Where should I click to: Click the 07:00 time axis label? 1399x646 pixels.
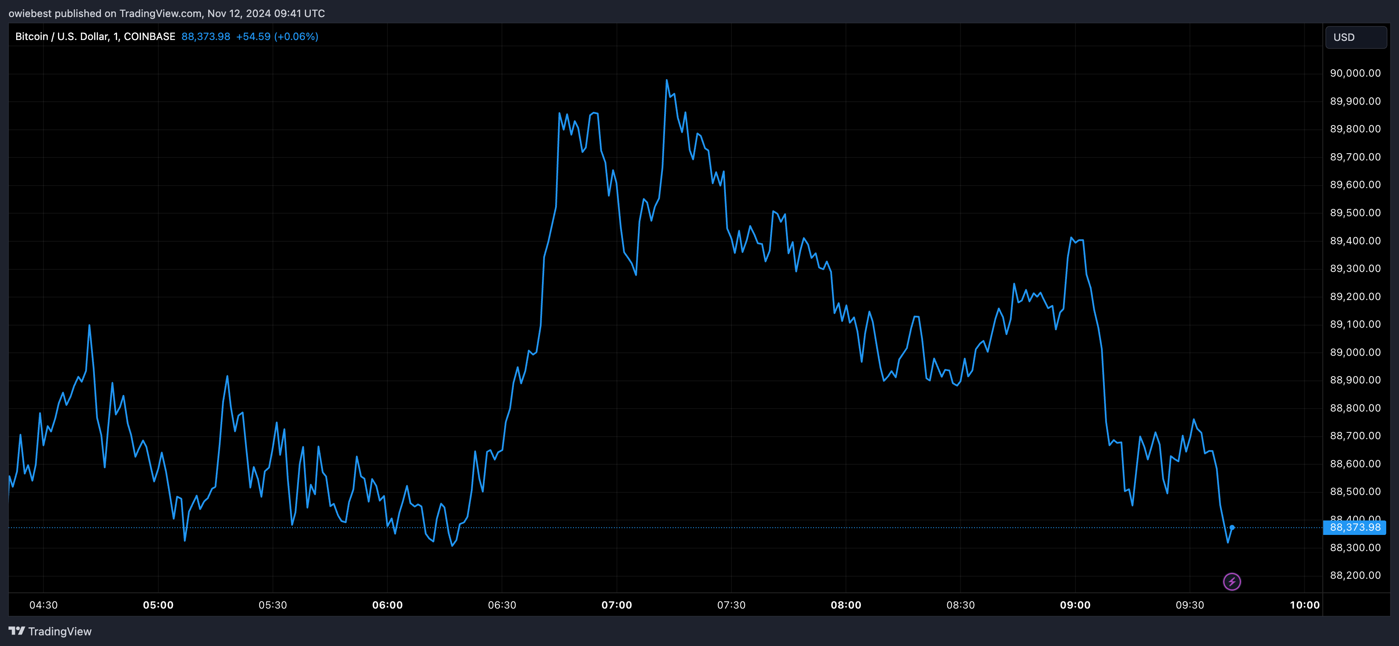(616, 605)
